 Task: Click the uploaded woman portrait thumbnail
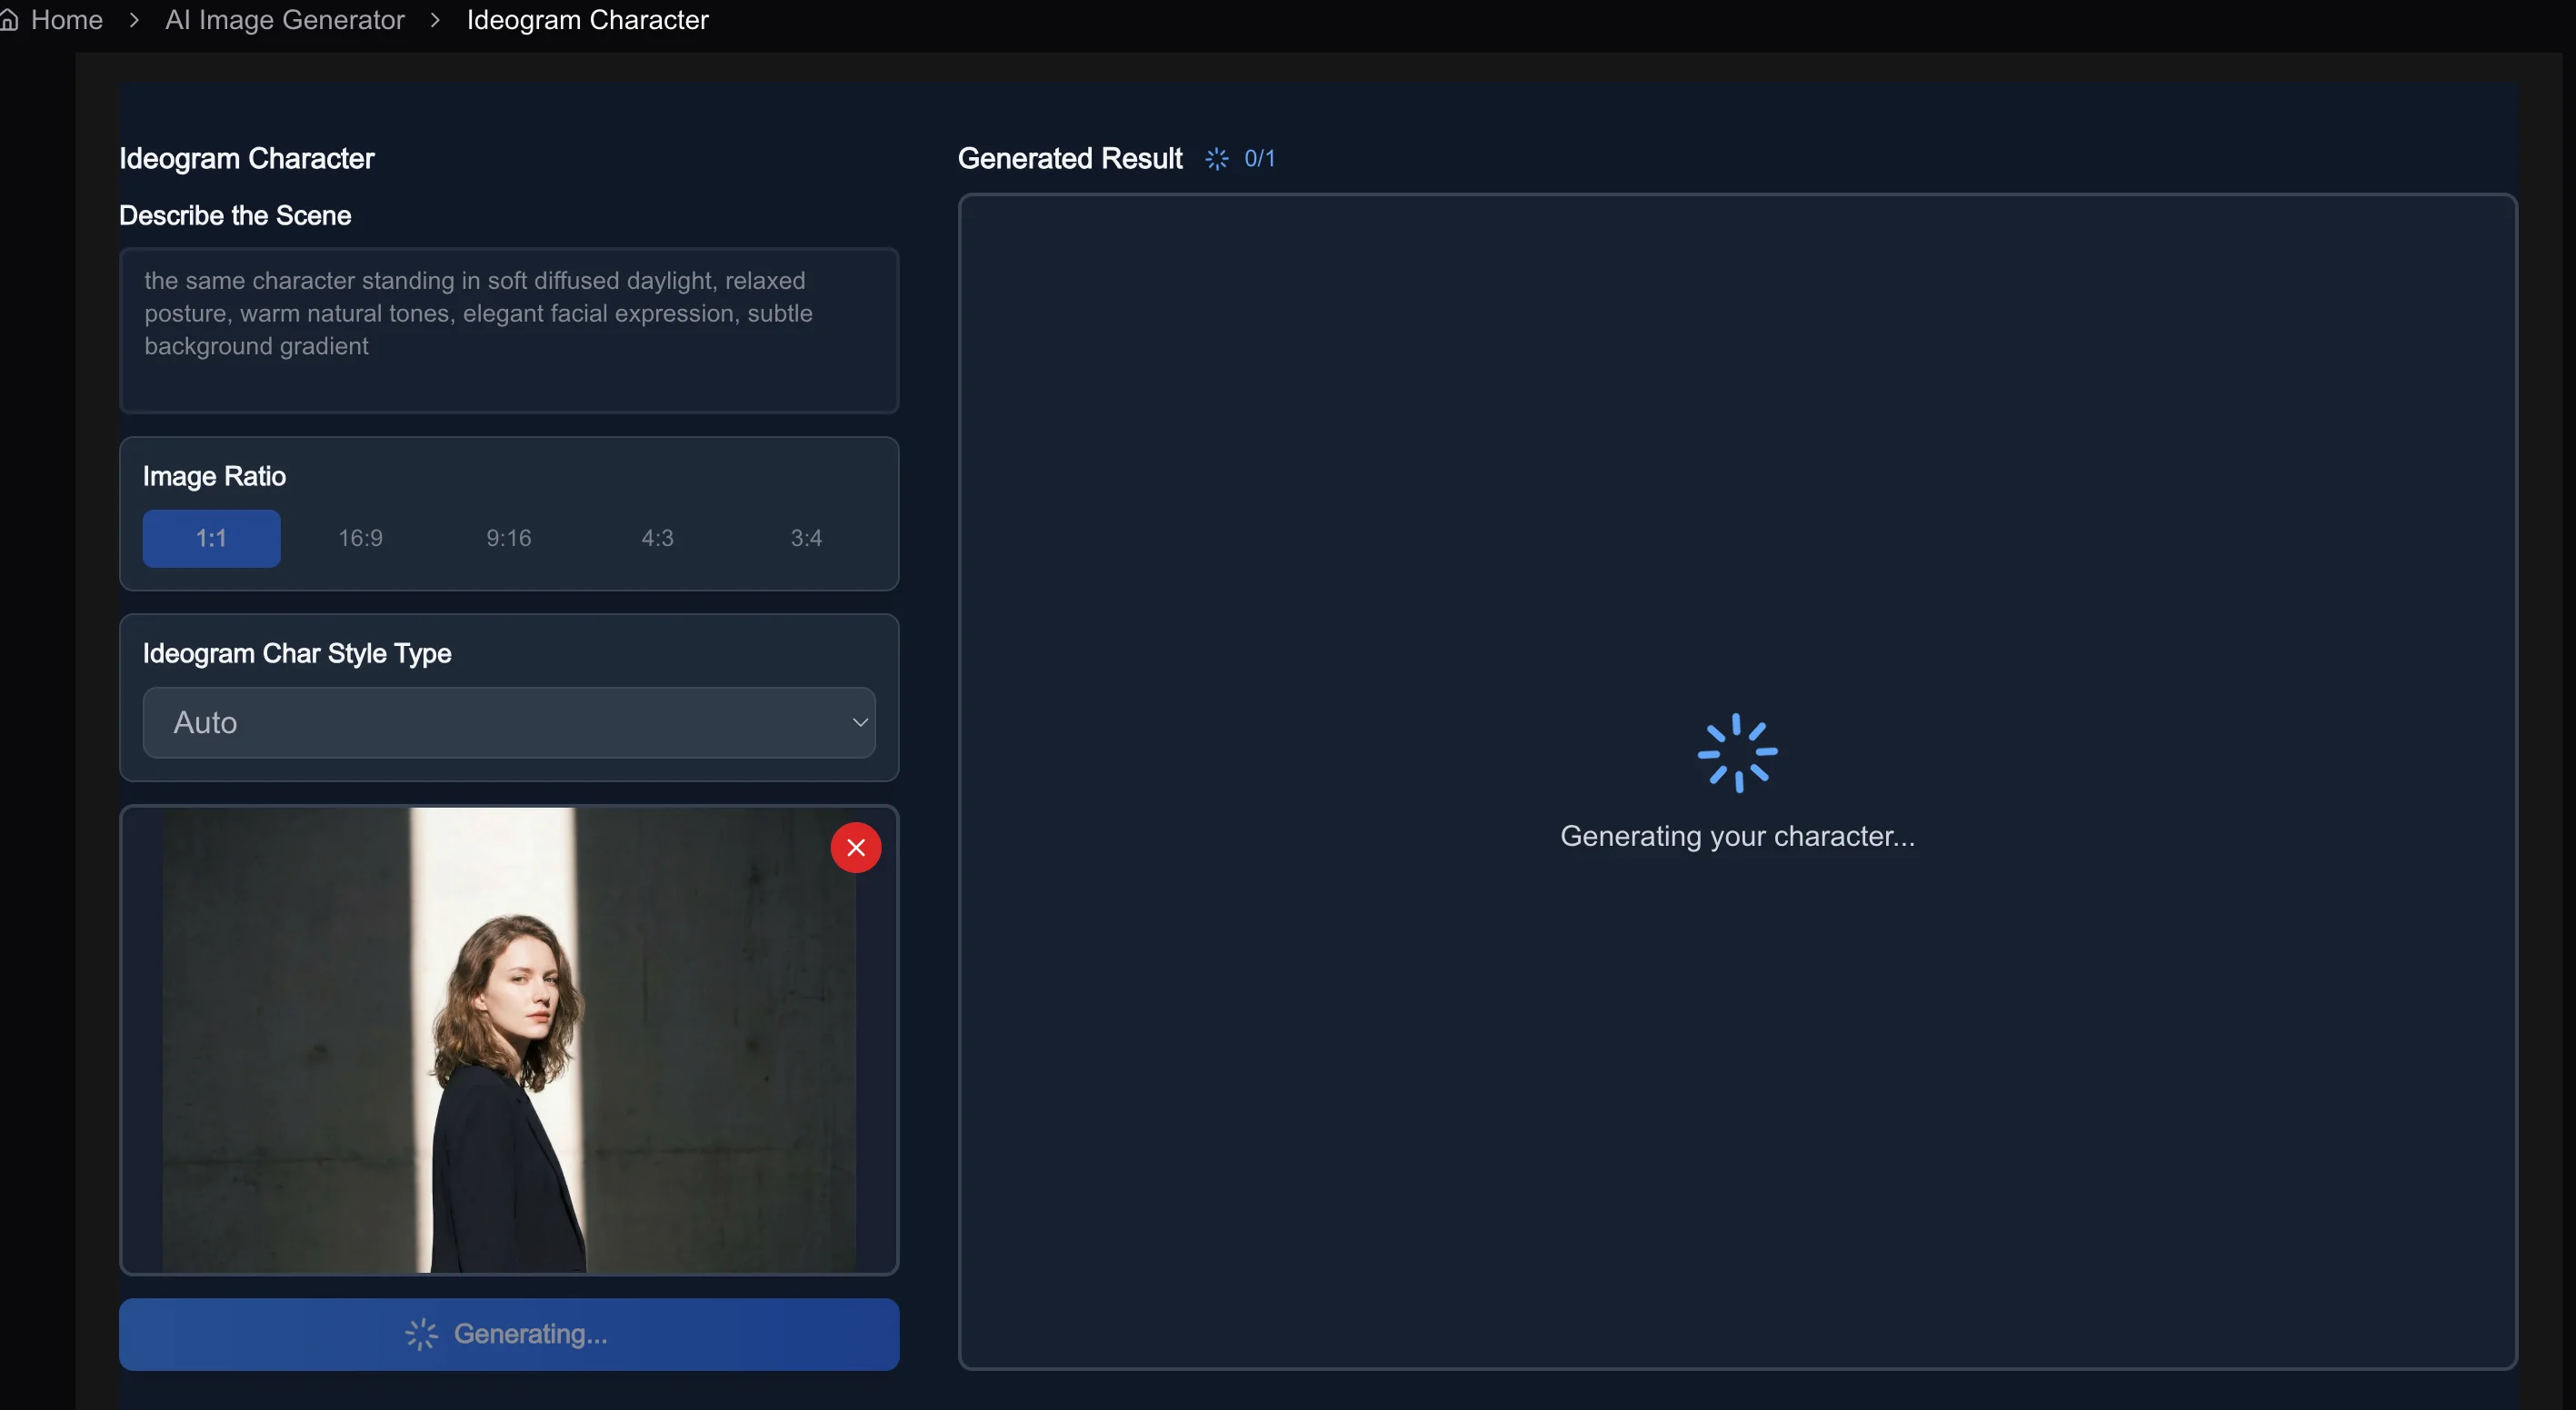click(508, 1039)
